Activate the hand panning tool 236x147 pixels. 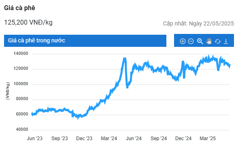(x=209, y=41)
